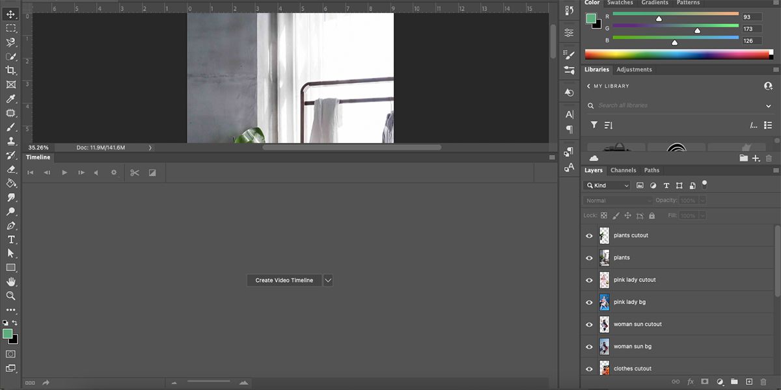Select the Zoom magnifier tool
Screen dimensions: 781x390
(11, 296)
